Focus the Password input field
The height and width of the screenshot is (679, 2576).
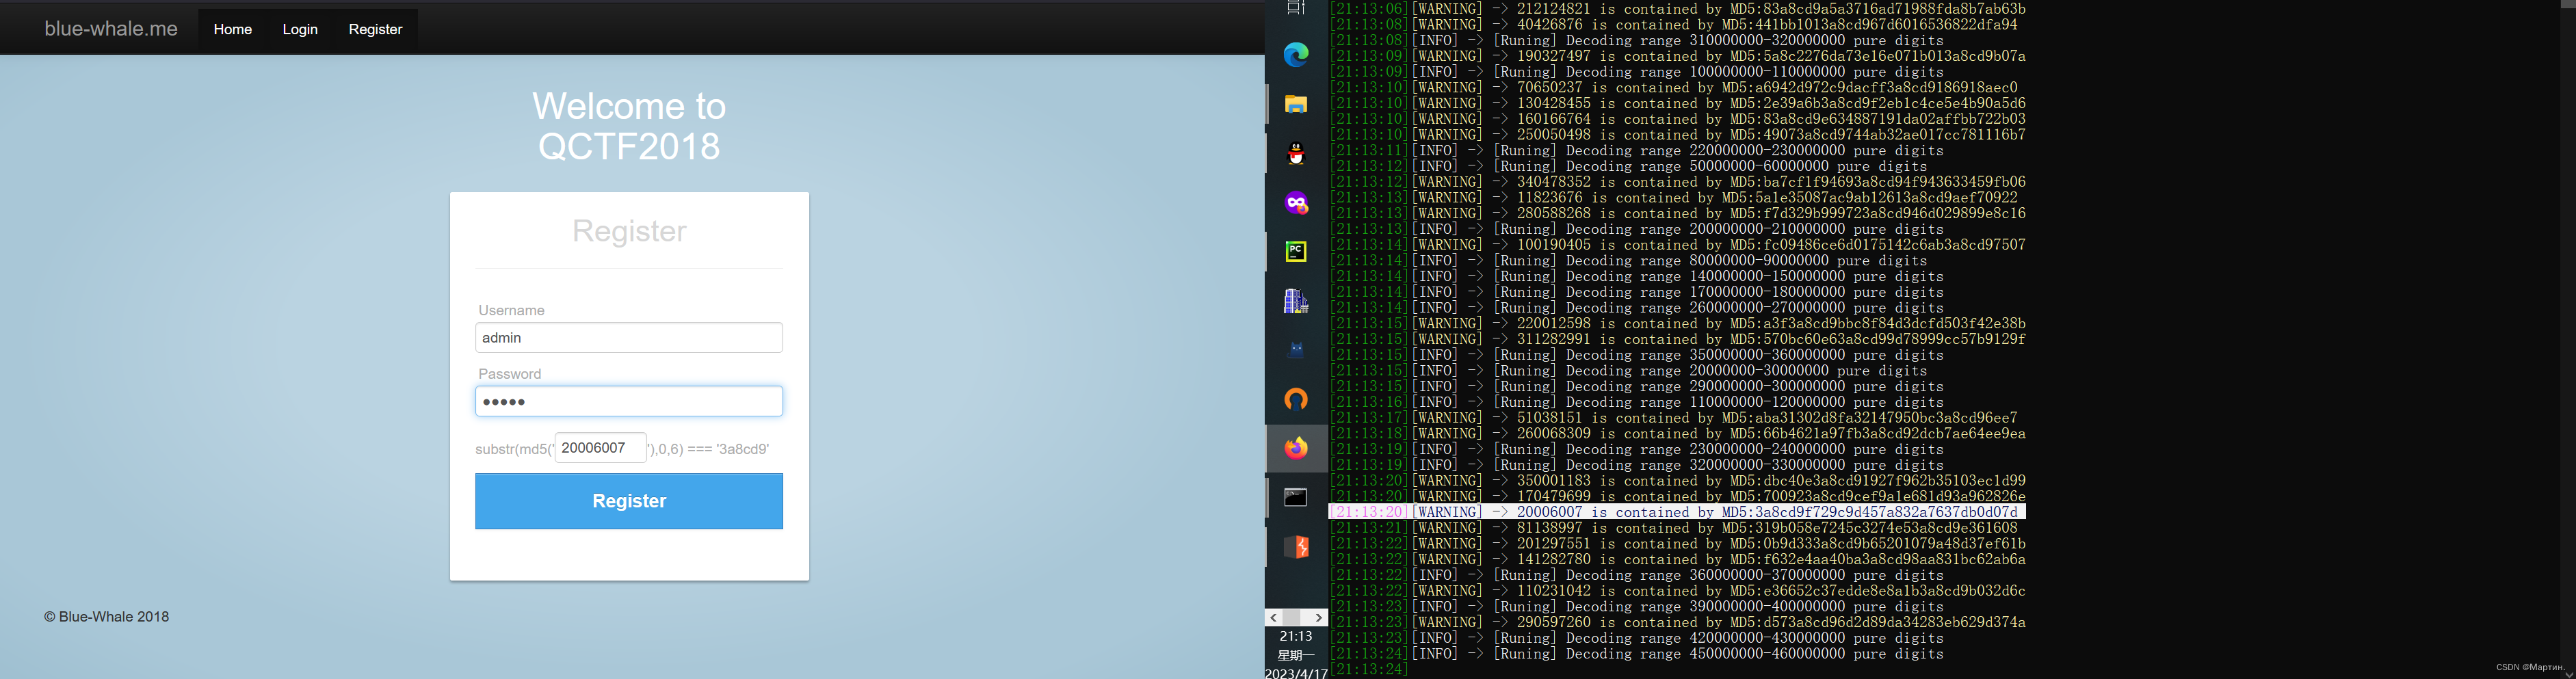pyautogui.click(x=629, y=401)
